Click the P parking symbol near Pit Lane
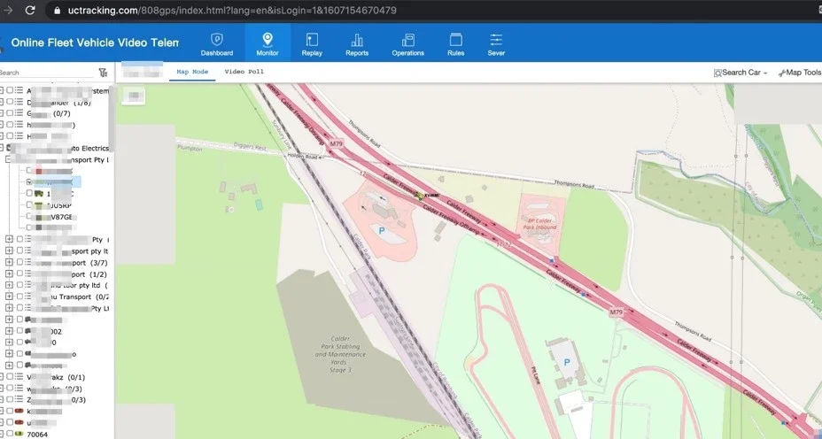The height and width of the screenshot is (439, 822). pos(567,362)
